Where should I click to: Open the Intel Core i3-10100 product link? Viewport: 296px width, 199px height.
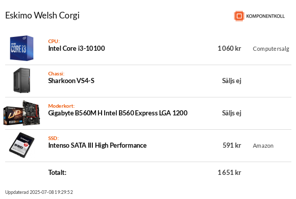coord(76,49)
